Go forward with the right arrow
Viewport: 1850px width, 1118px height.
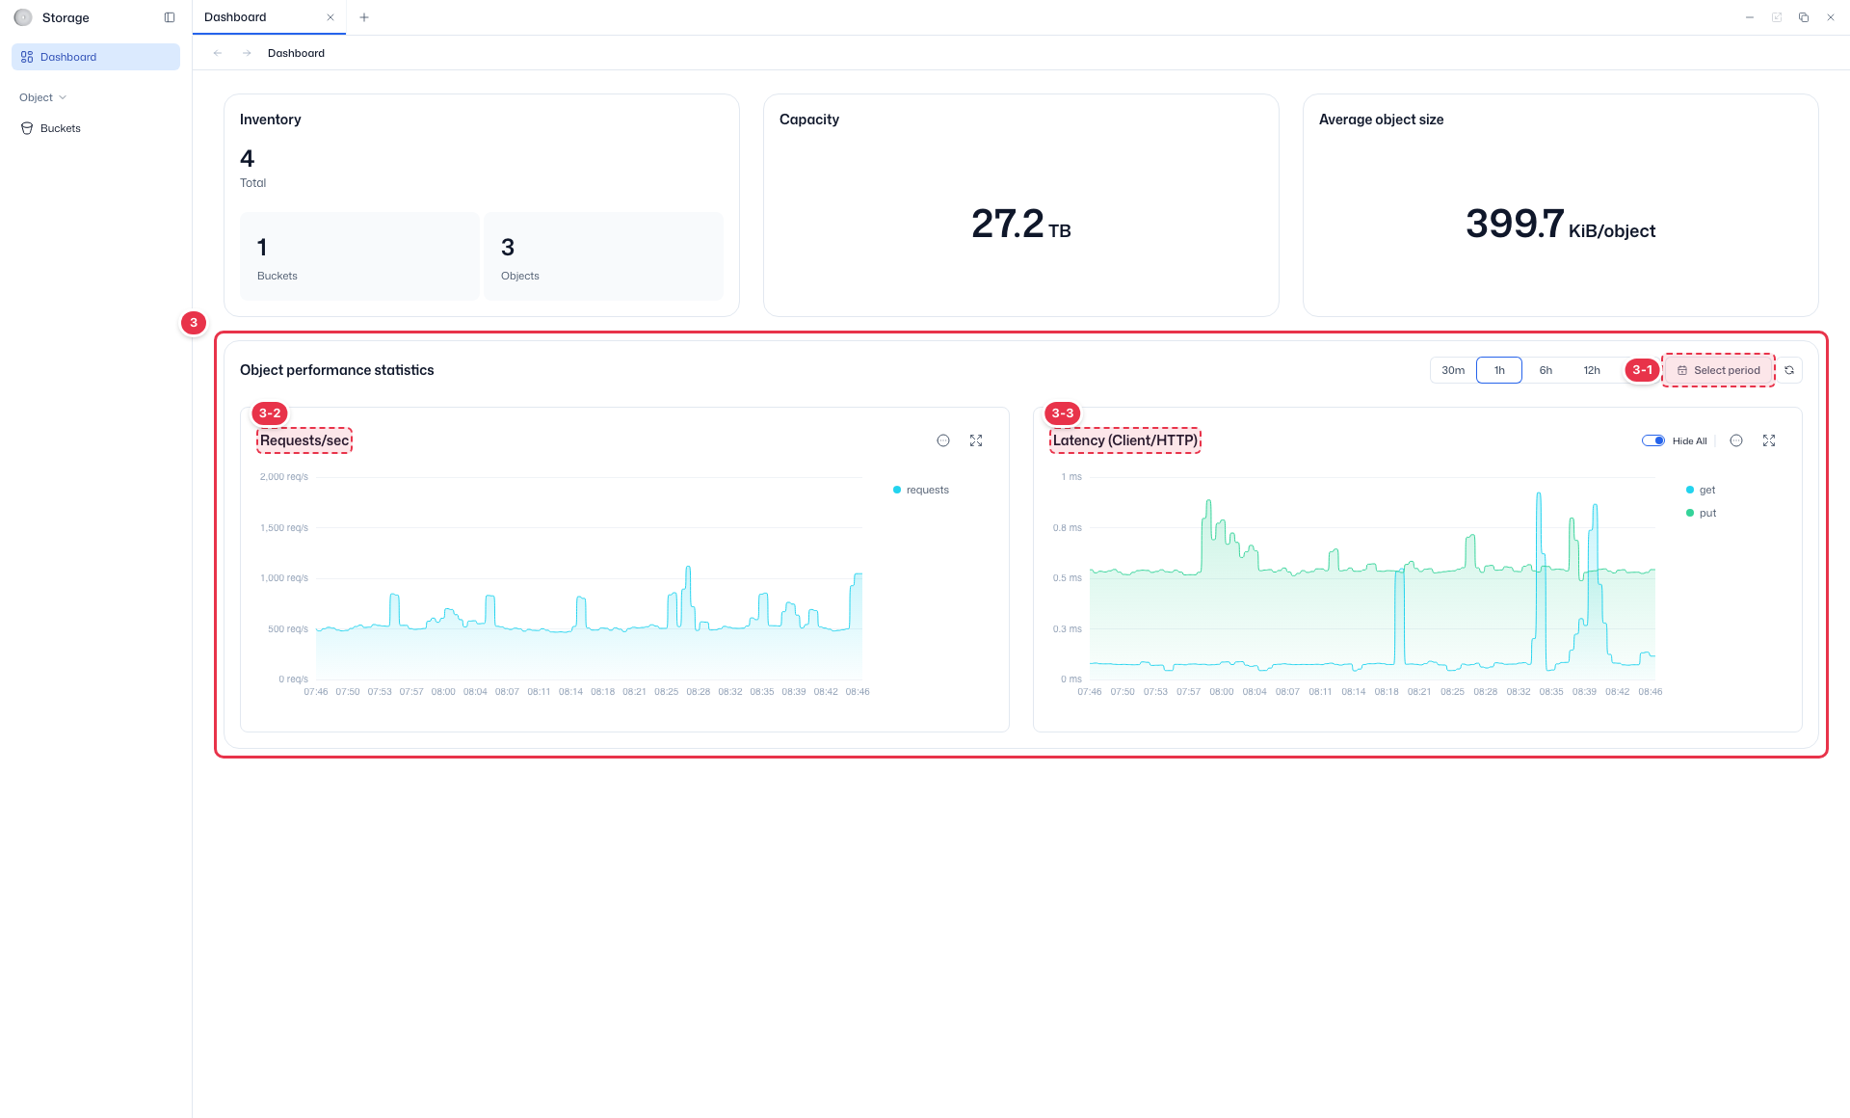pyautogui.click(x=247, y=53)
